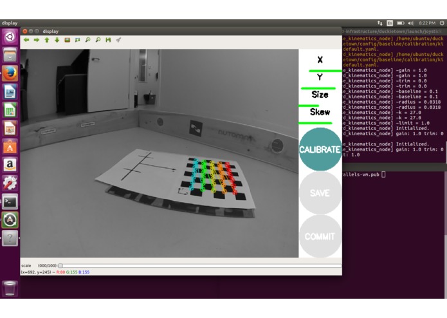Viewport: 447px width, 318px height.
Task: Open display properties with the gray brush icon
Action: click(x=118, y=40)
